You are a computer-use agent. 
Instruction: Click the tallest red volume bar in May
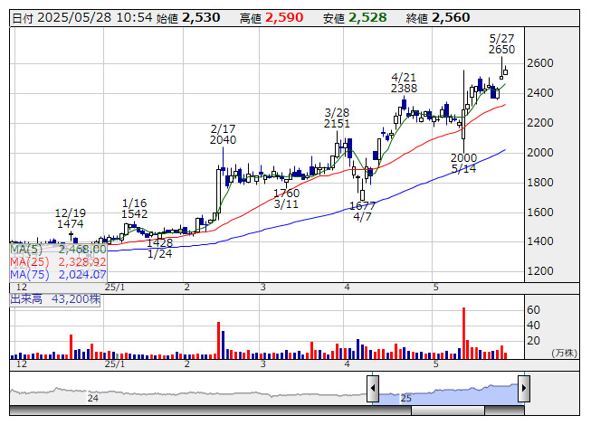463,333
